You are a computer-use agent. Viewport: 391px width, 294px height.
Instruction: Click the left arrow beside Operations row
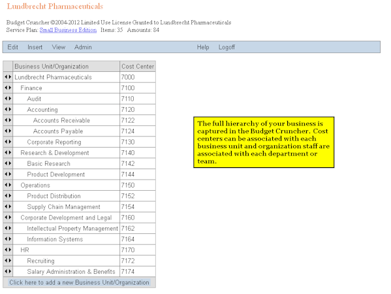[x=6, y=185]
